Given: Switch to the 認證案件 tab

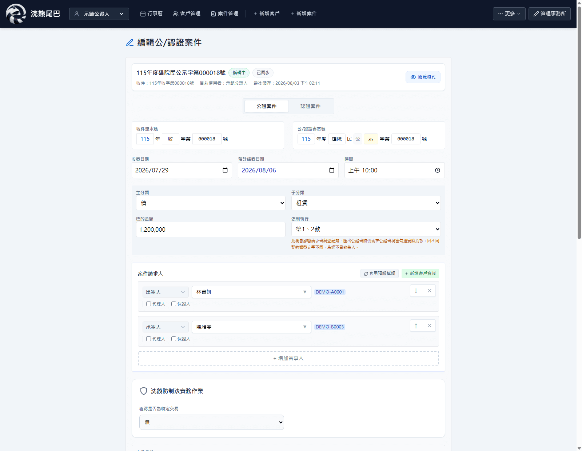Looking at the screenshot, I should 310,106.
